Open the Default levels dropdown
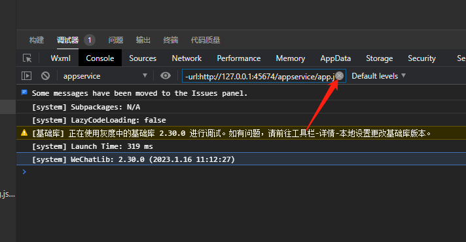The image size is (466, 242). (378, 76)
